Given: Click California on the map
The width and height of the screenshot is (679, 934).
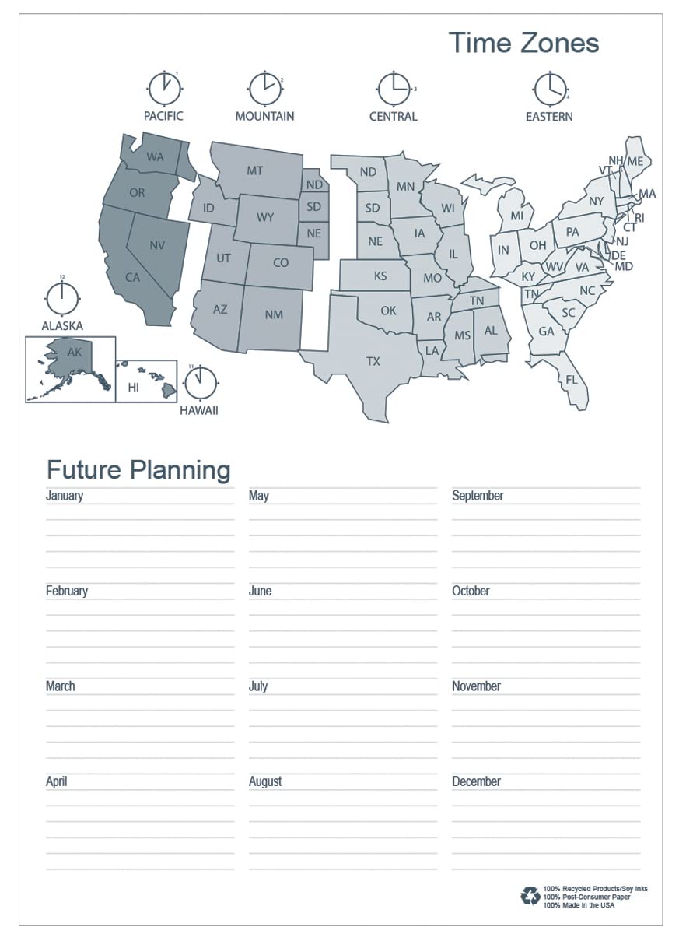Looking at the screenshot, I should click(132, 276).
